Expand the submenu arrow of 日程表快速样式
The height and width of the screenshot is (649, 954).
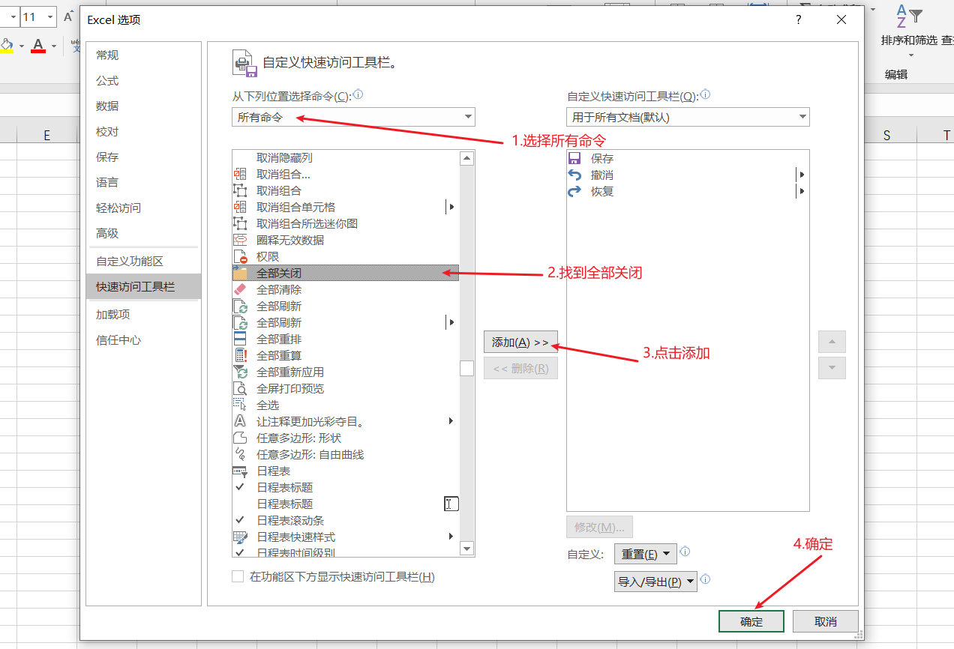451,537
